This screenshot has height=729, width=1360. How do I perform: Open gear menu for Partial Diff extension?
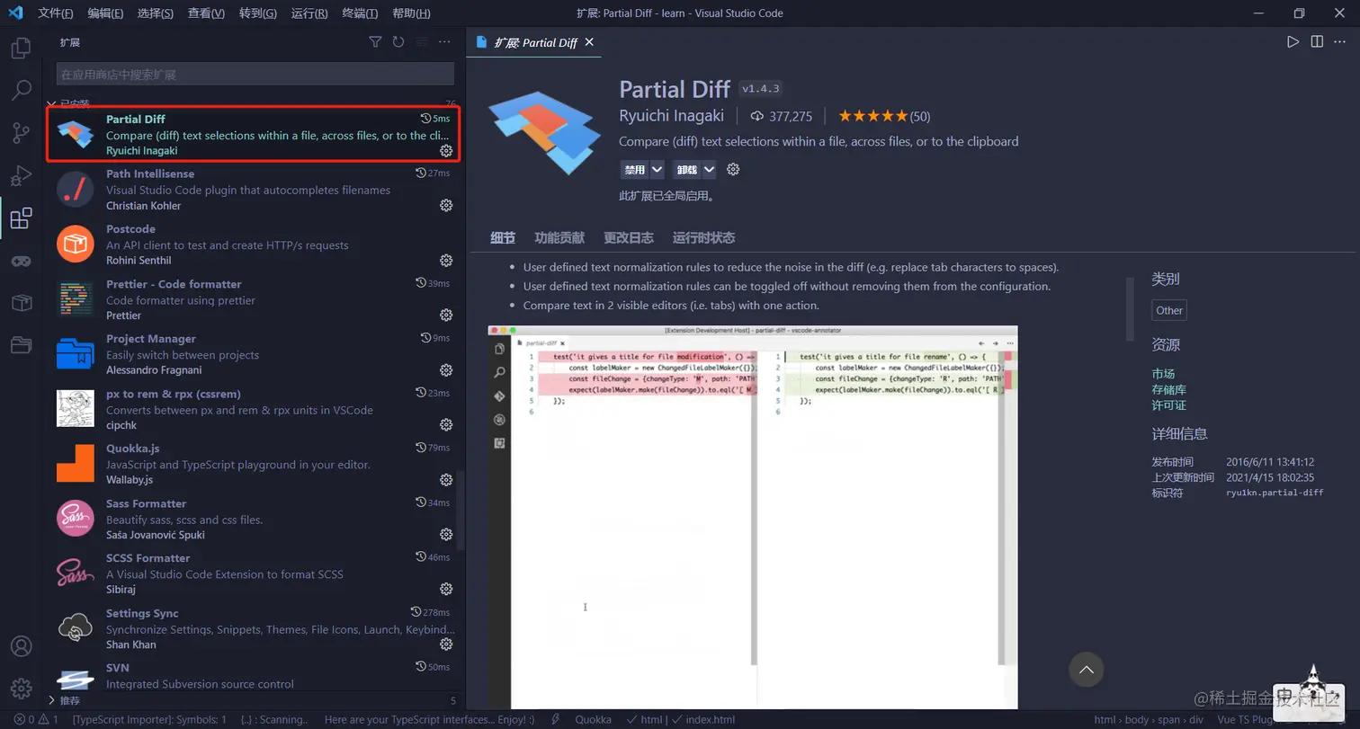[446, 150]
